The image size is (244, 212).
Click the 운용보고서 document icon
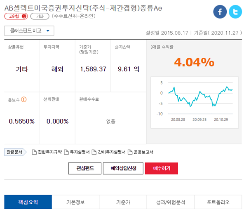pyautogui.click(x=130, y=152)
